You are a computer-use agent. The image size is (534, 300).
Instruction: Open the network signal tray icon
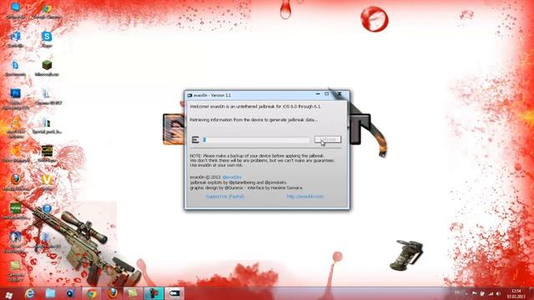pyautogui.click(x=491, y=293)
